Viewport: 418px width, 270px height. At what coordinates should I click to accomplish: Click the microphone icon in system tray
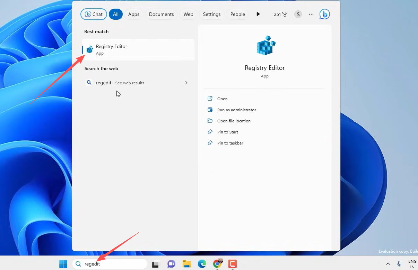pyautogui.click(x=400, y=264)
